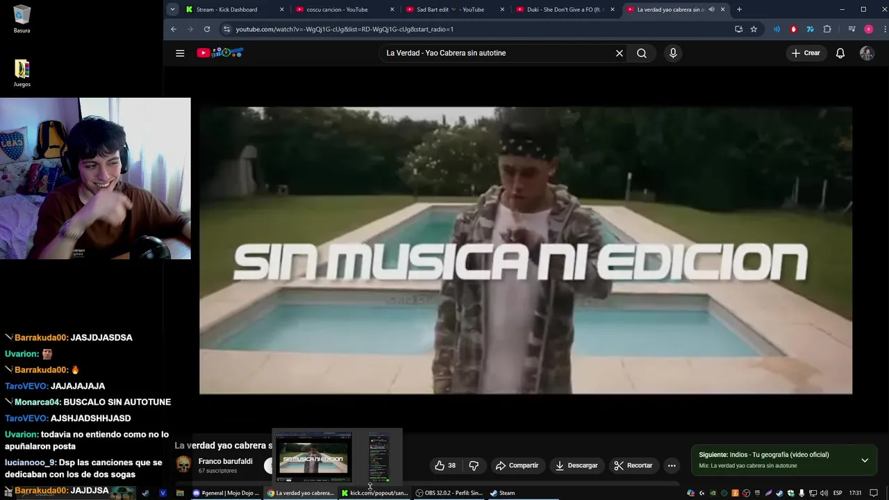Open the taskbar clock showing 17:31
889x500 pixels.
coord(855,493)
